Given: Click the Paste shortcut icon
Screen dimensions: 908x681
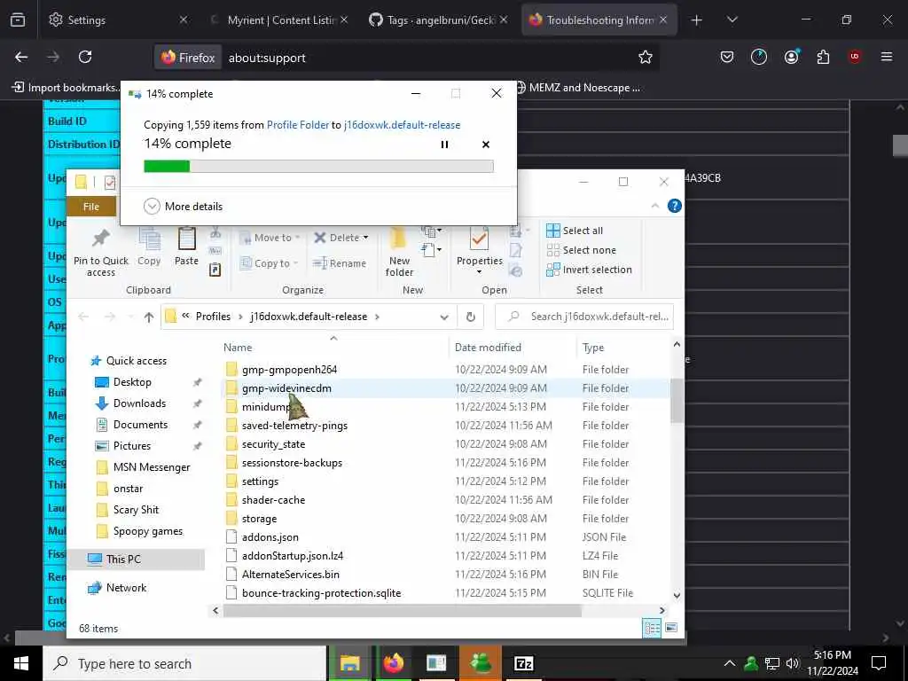Looking at the screenshot, I should [x=215, y=270].
